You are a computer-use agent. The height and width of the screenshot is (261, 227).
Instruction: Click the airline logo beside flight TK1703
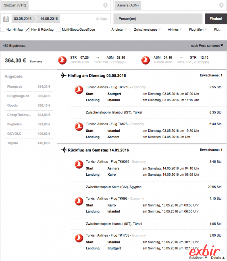[x=79, y=238]
